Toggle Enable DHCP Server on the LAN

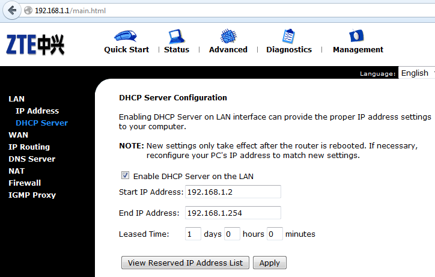click(125, 176)
